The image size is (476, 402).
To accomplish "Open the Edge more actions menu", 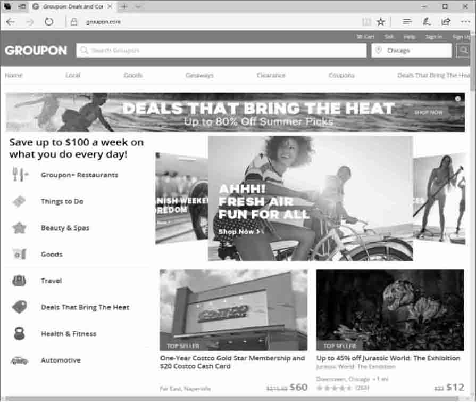I will coord(465,22).
